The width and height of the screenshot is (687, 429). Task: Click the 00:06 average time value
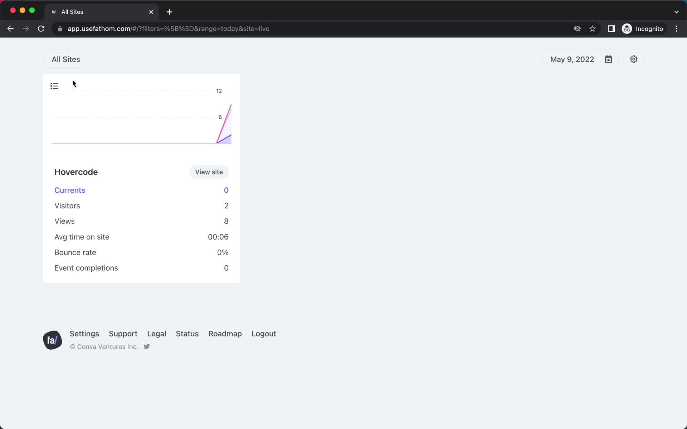(x=218, y=237)
